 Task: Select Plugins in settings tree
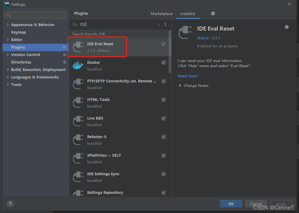click(36, 47)
